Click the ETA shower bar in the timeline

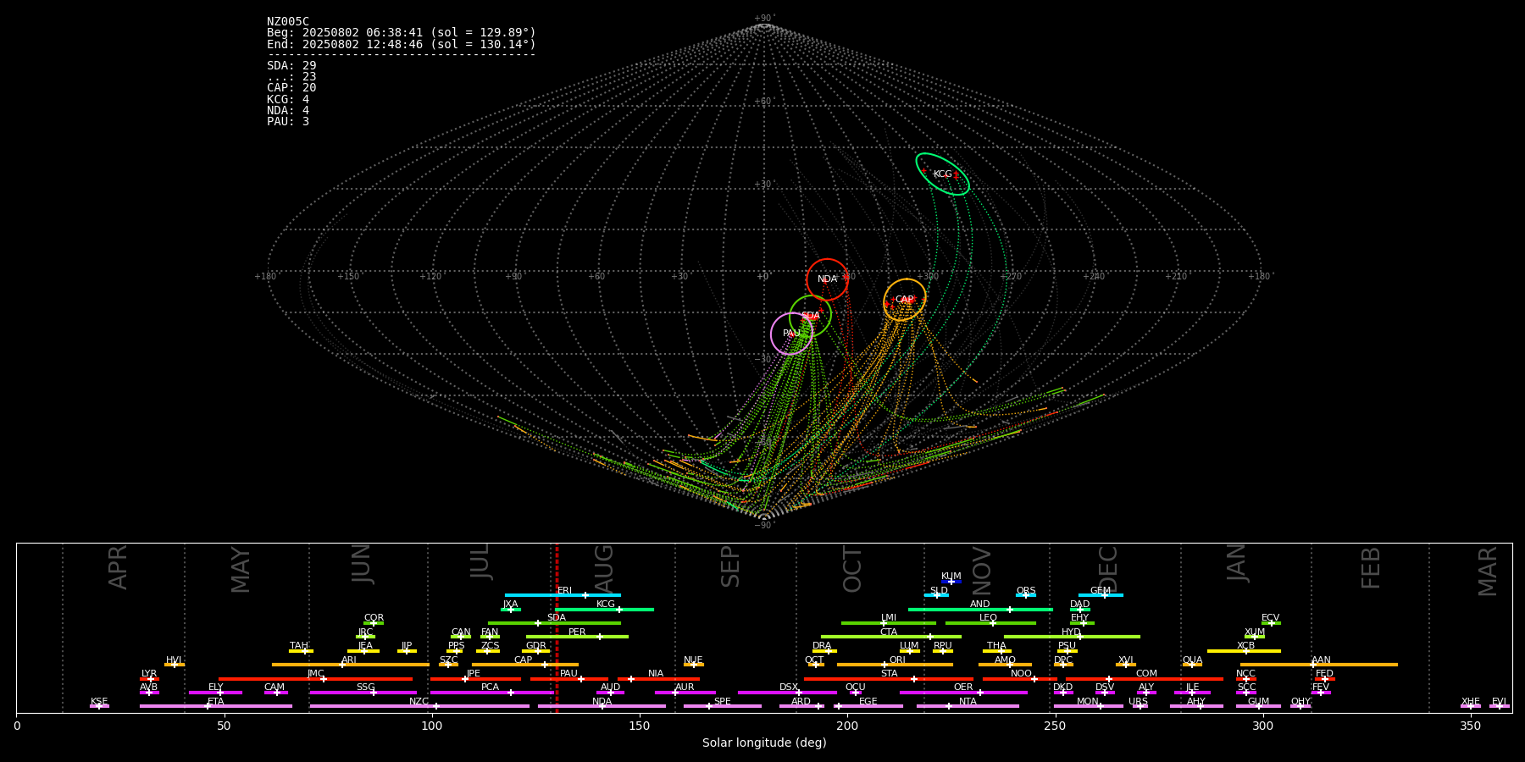click(216, 706)
